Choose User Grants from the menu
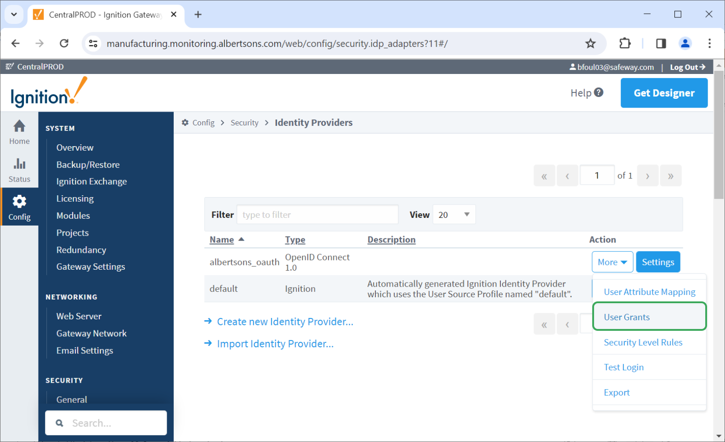Screen dimensions: 725x442 point(649,317)
